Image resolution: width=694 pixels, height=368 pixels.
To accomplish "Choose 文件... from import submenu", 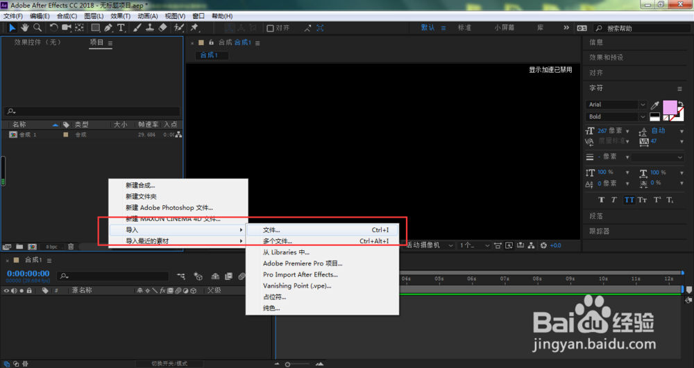I will (x=323, y=229).
